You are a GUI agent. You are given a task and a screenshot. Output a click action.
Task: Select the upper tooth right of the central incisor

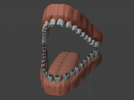point(69,25)
